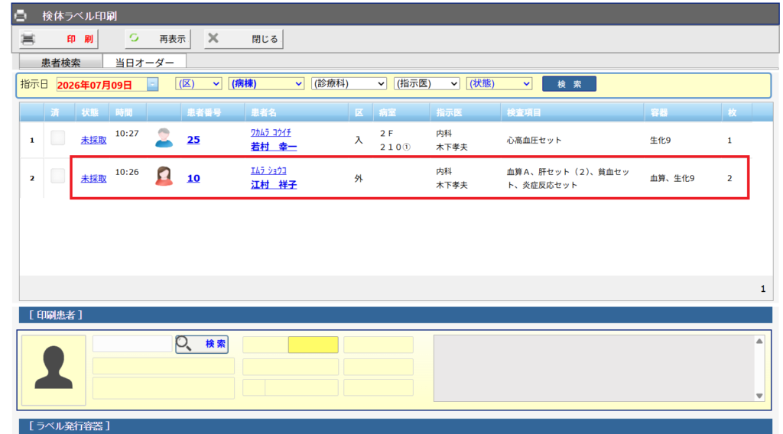
Task: Click kana name link エムラ ショウコ
Action: [x=268, y=170]
